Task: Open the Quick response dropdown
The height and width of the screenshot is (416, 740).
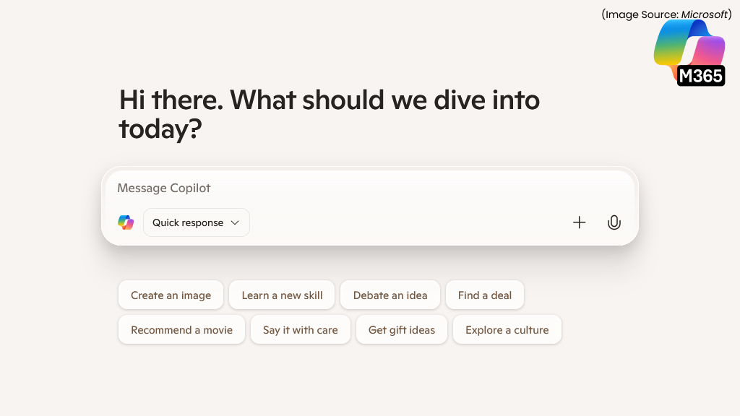Action: [x=197, y=222]
